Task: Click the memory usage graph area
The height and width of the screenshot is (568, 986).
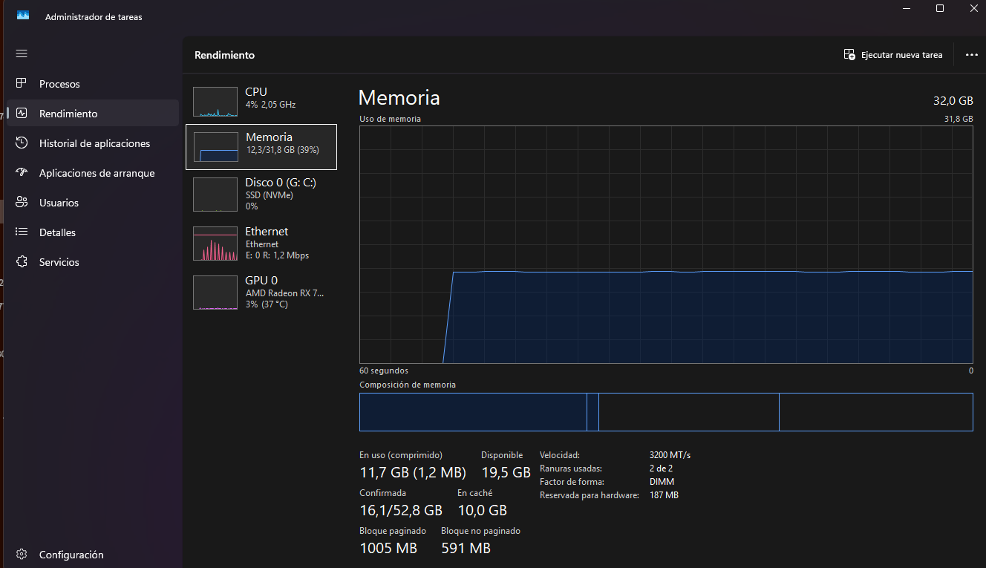Action: coord(665,244)
